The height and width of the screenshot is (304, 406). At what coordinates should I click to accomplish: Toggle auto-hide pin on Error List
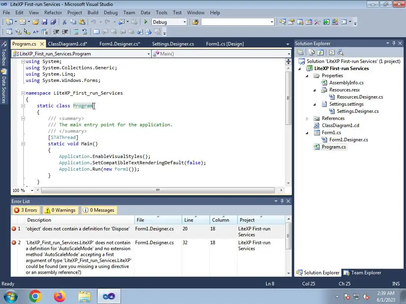click(282, 201)
